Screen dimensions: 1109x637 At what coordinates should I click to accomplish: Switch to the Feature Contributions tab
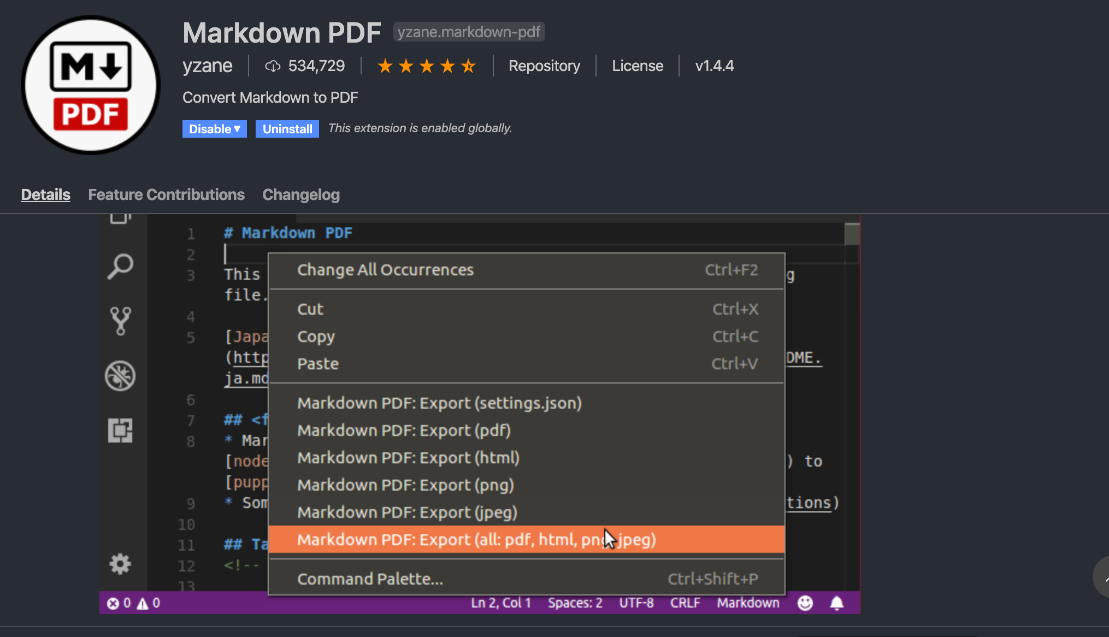click(166, 194)
